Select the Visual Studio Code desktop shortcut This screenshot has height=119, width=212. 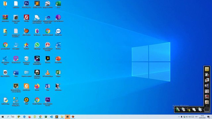(x=5, y=60)
